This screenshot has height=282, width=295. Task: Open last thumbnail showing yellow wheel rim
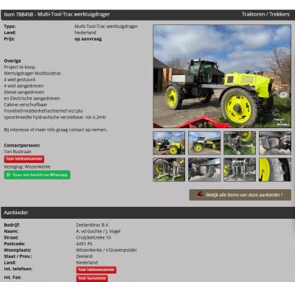click(x=275, y=169)
